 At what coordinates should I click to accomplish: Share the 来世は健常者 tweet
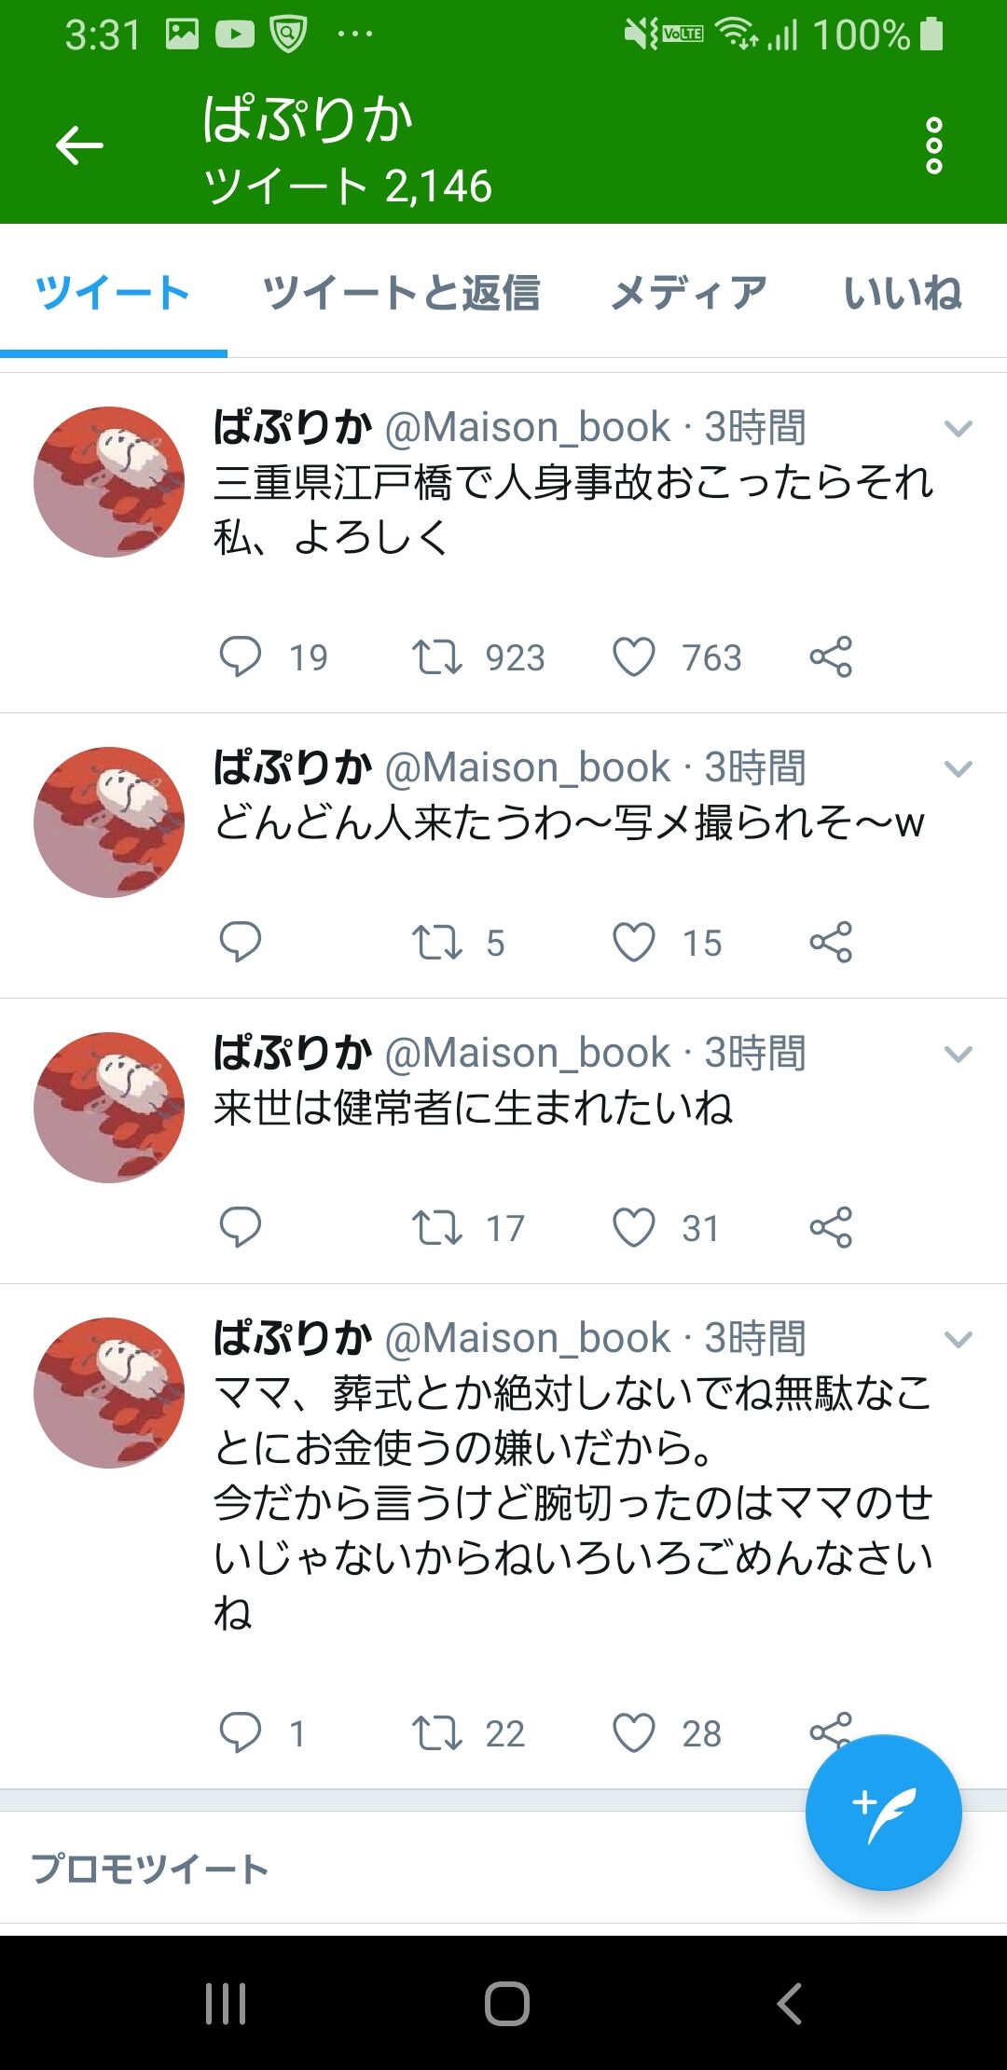click(831, 1227)
